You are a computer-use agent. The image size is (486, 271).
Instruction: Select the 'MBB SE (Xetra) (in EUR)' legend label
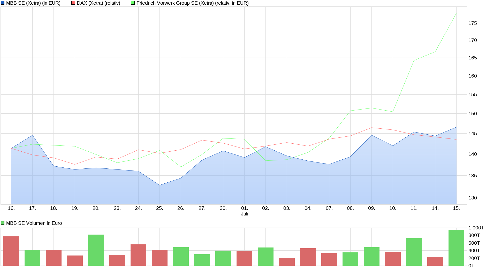coord(33,3)
